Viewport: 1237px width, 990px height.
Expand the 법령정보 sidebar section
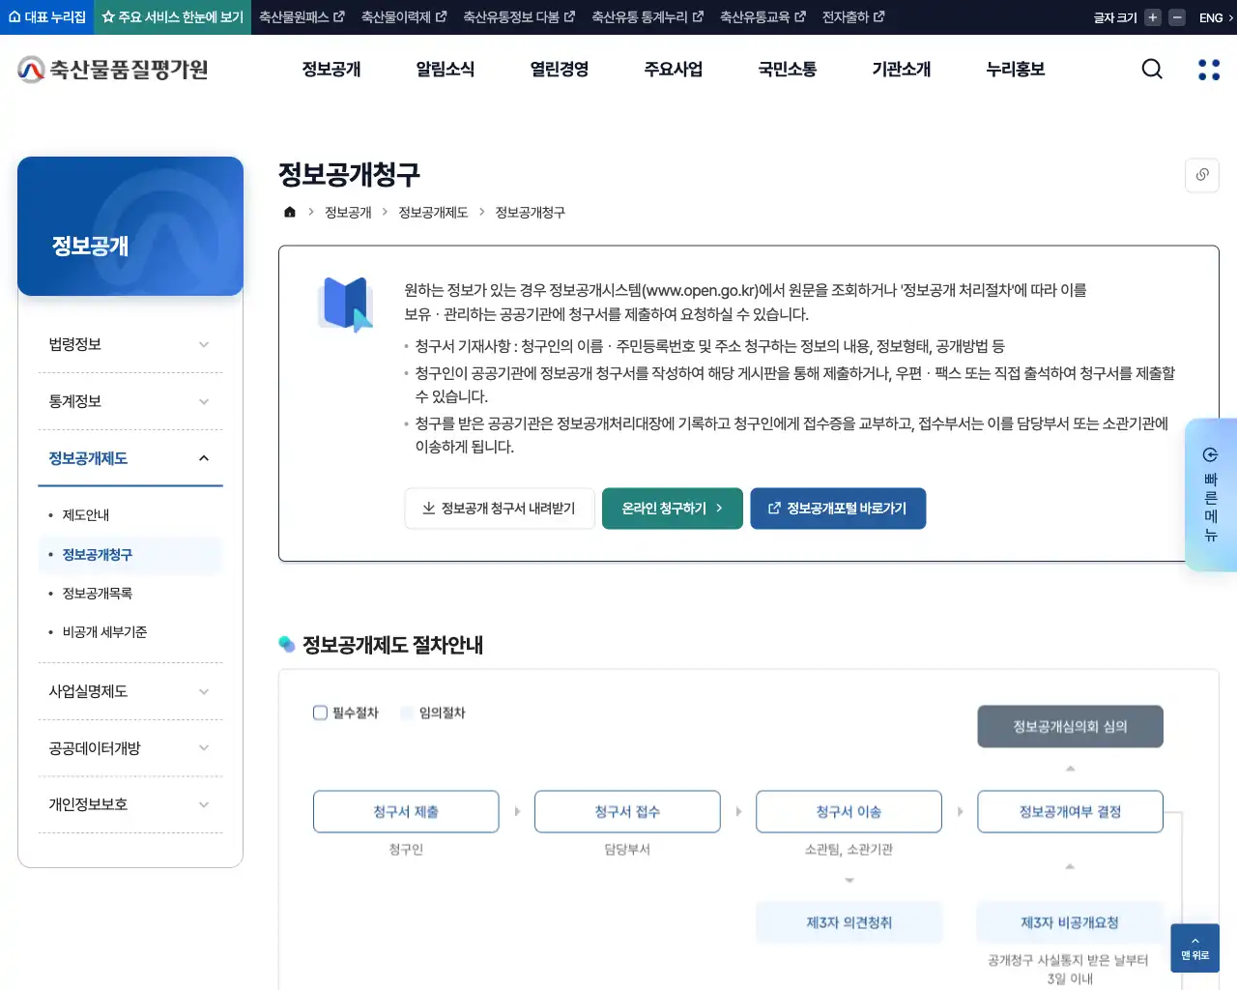tap(130, 343)
